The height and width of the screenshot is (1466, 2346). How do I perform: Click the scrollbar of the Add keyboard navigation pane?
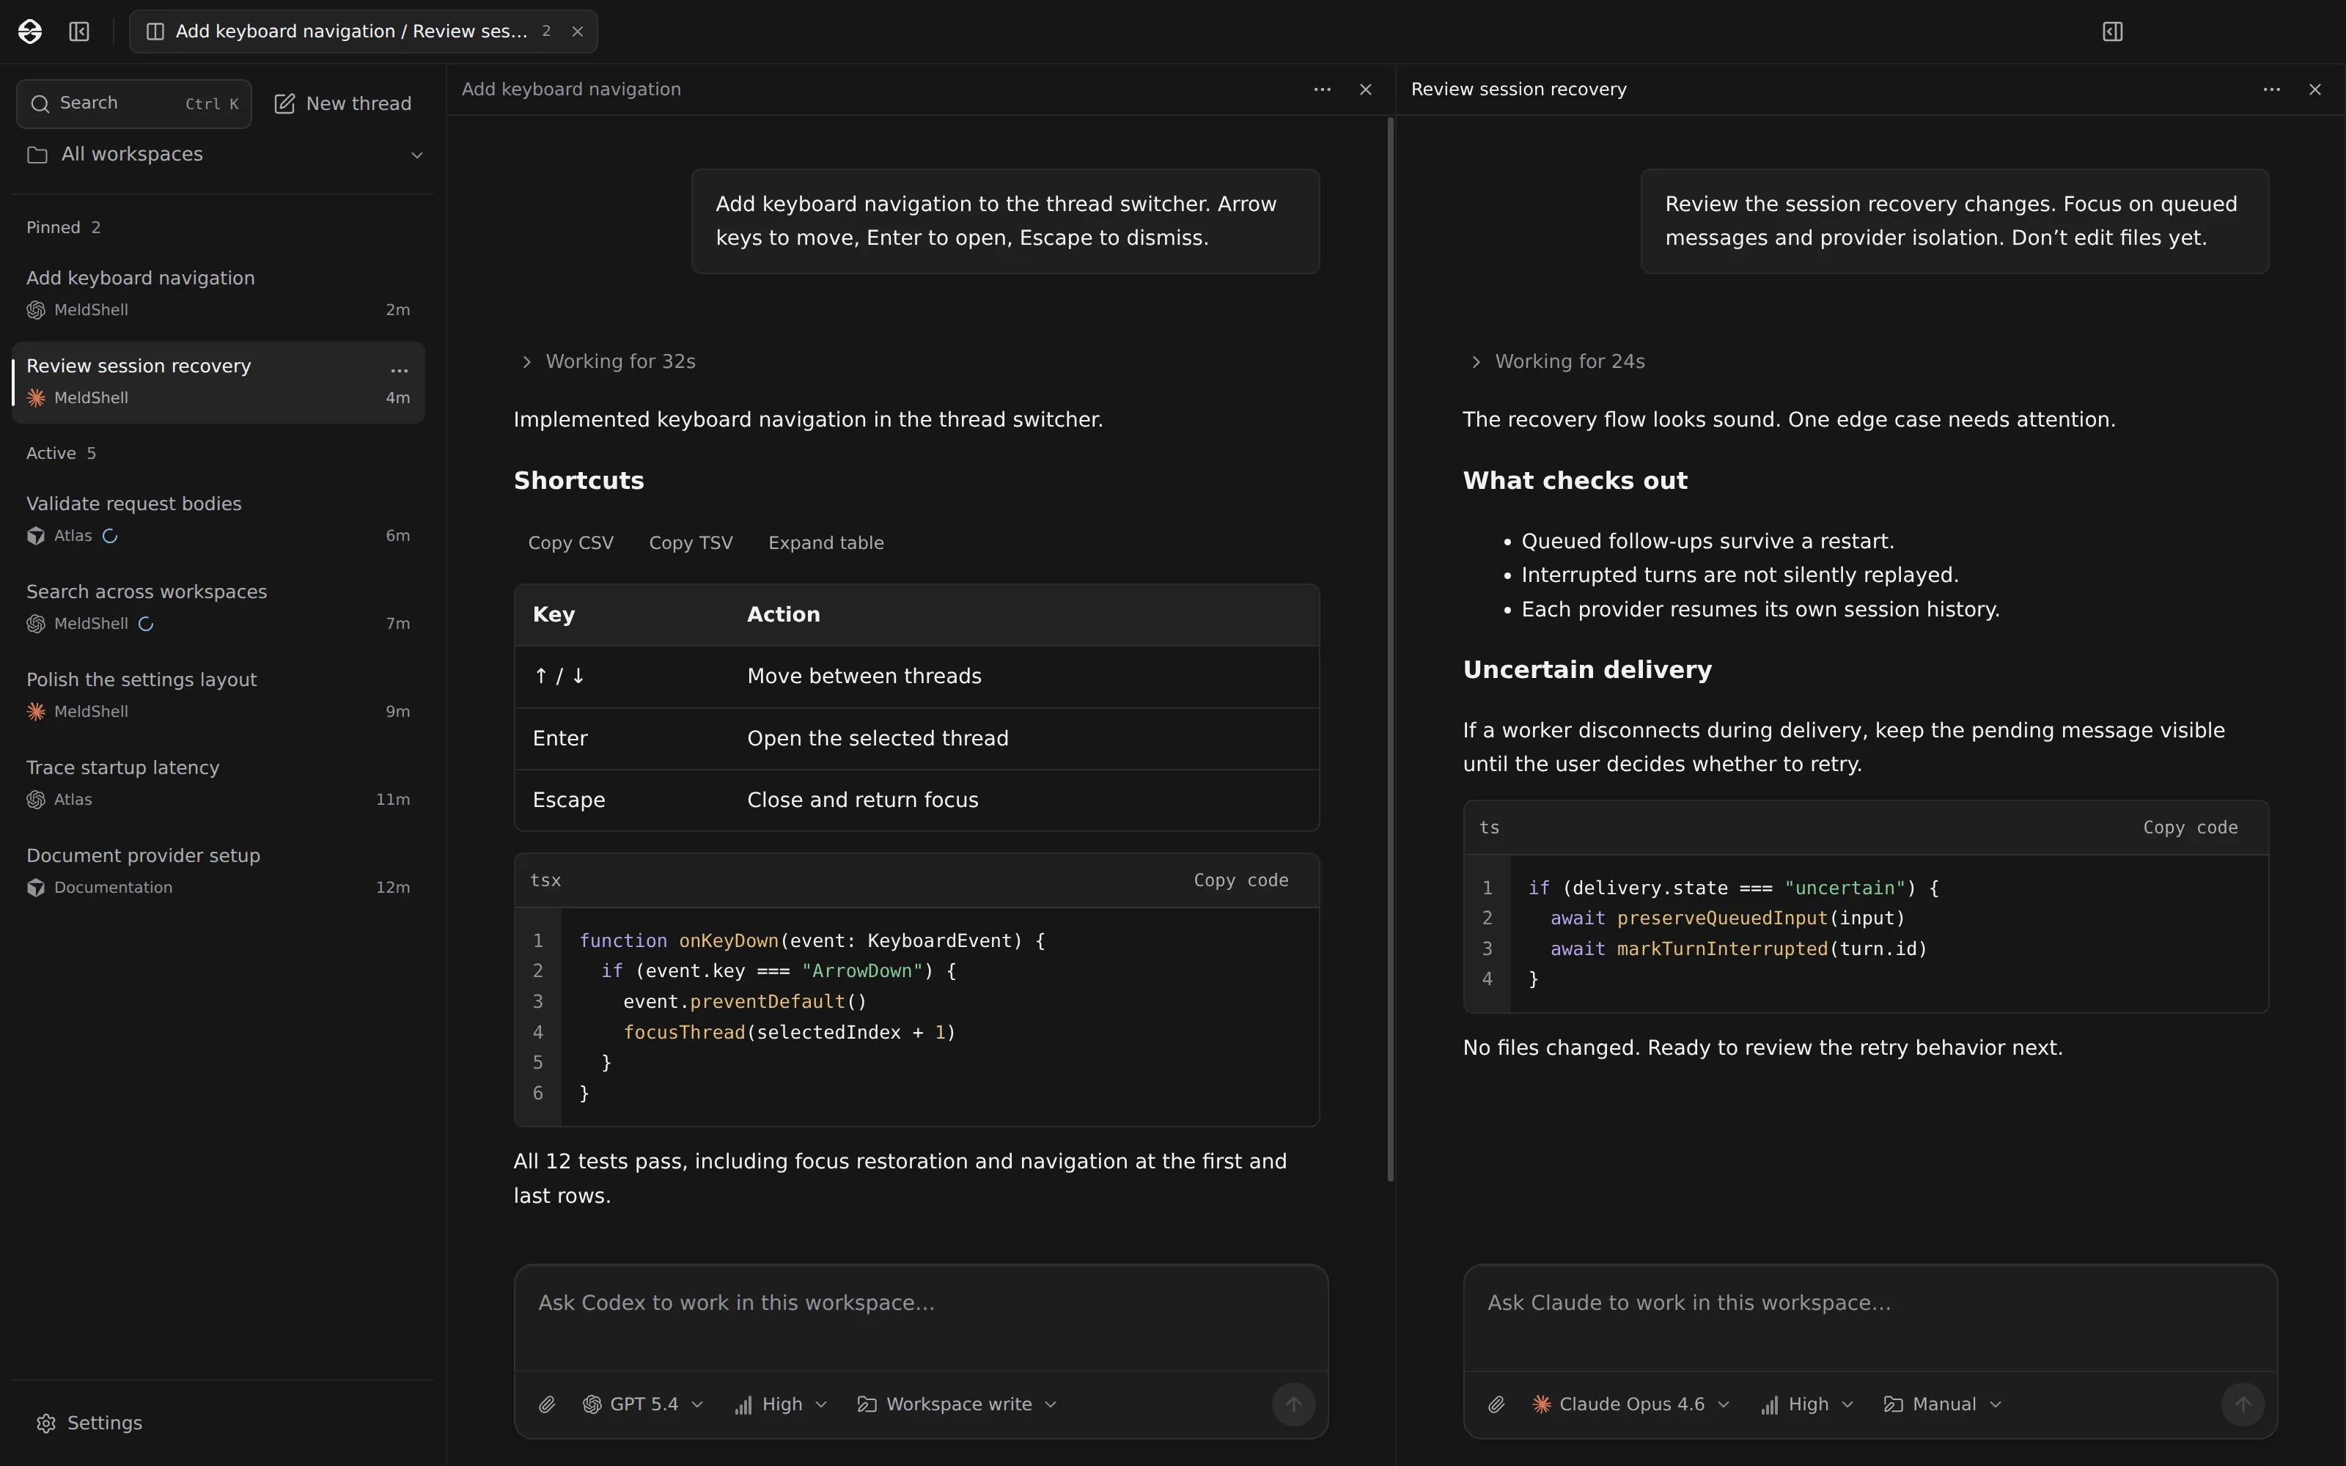(x=1390, y=649)
